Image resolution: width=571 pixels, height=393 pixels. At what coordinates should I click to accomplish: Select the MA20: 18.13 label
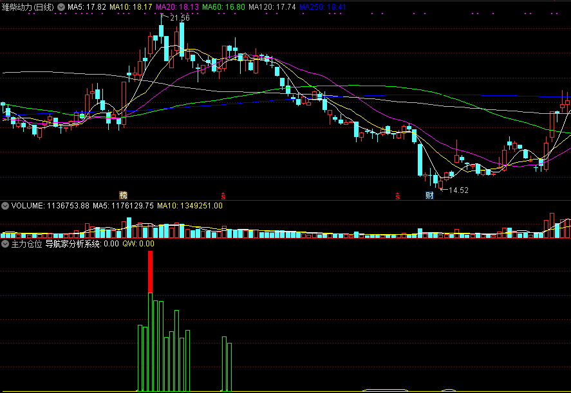177,7
